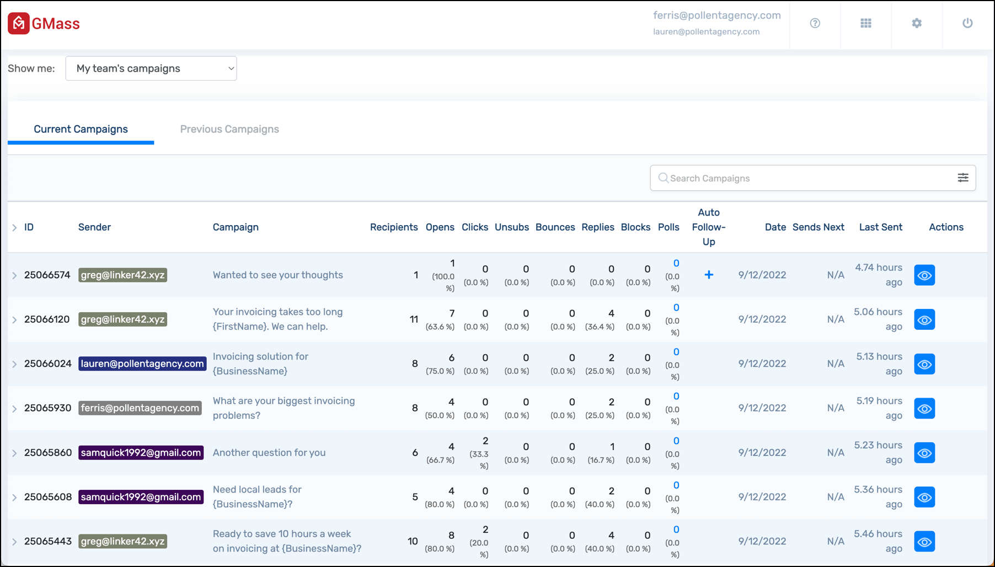Image resolution: width=995 pixels, height=567 pixels.
Task: Expand all rows via header chevron
Action: click(x=14, y=227)
